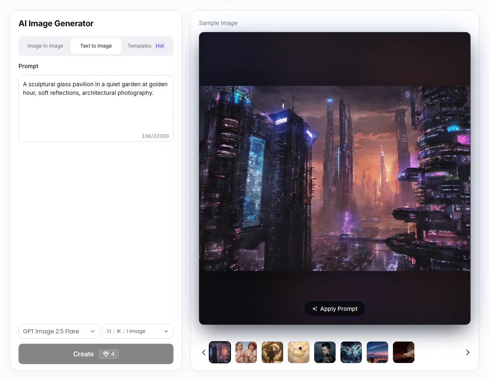Click the previous samples left arrow
The height and width of the screenshot is (381, 489).
203,352
